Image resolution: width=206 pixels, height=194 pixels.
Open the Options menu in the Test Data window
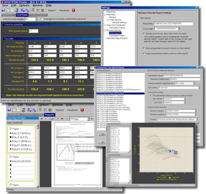(24, 6)
